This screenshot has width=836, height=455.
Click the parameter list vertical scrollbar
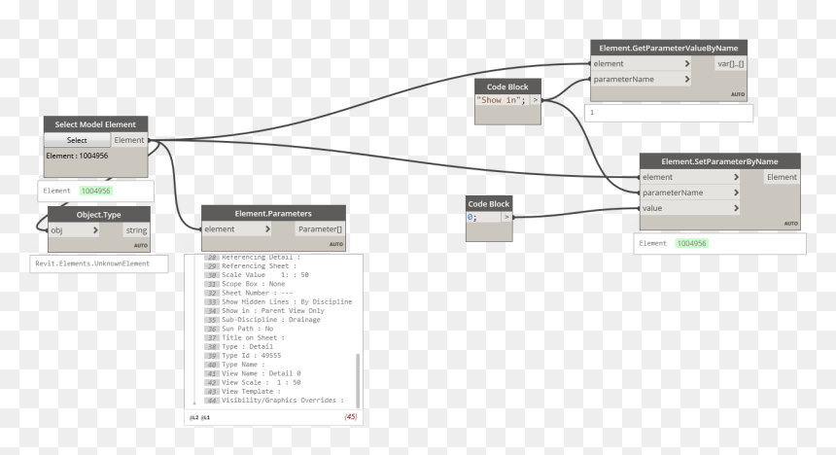coord(358,381)
